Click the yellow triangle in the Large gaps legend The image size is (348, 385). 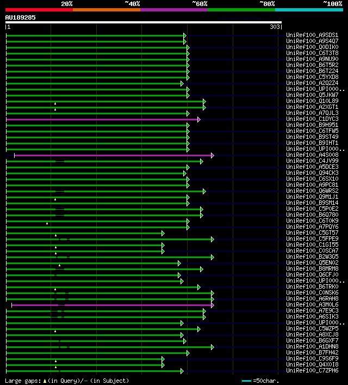coord(45,381)
